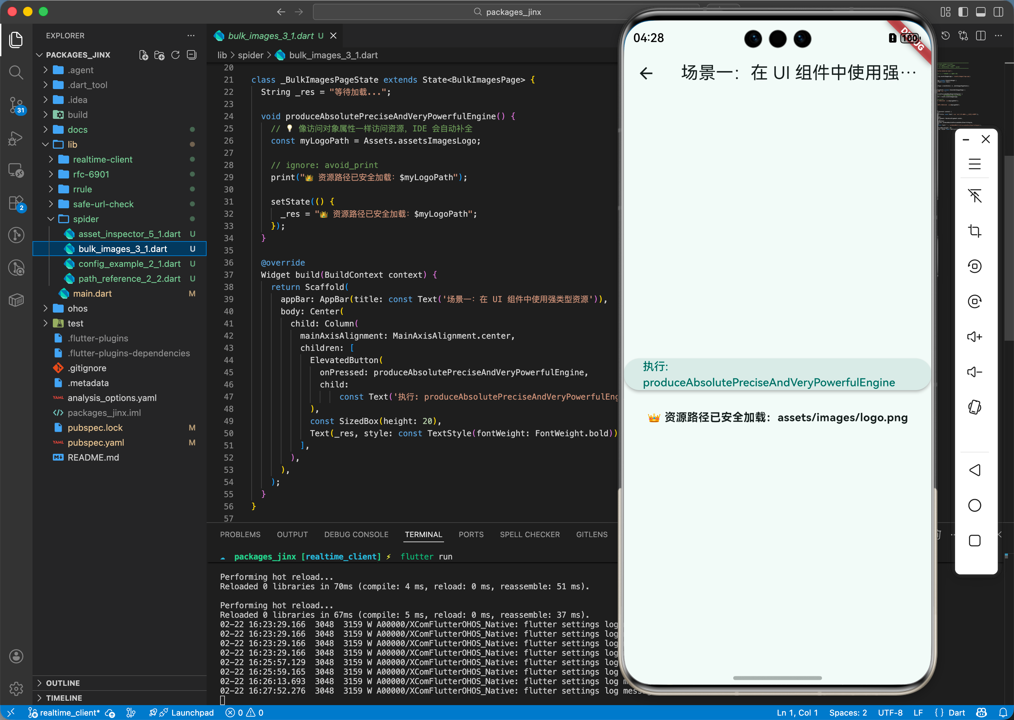Expand the docs folder
Viewport: 1014px width, 720px height.
point(77,129)
